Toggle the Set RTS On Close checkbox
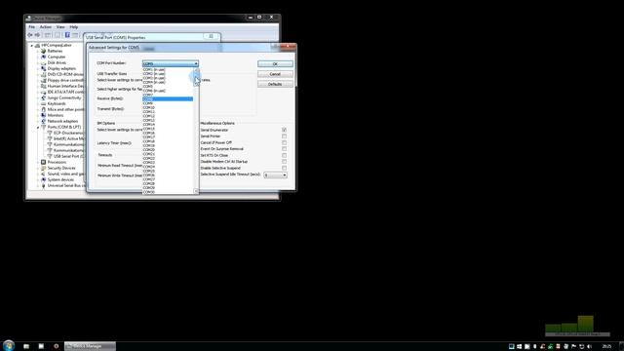This screenshot has width=624, height=351. [284, 156]
